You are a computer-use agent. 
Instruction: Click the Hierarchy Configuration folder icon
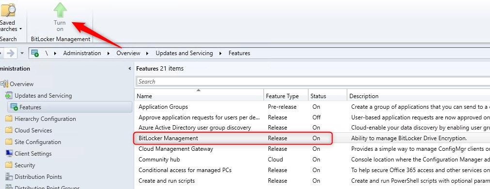[9, 118]
